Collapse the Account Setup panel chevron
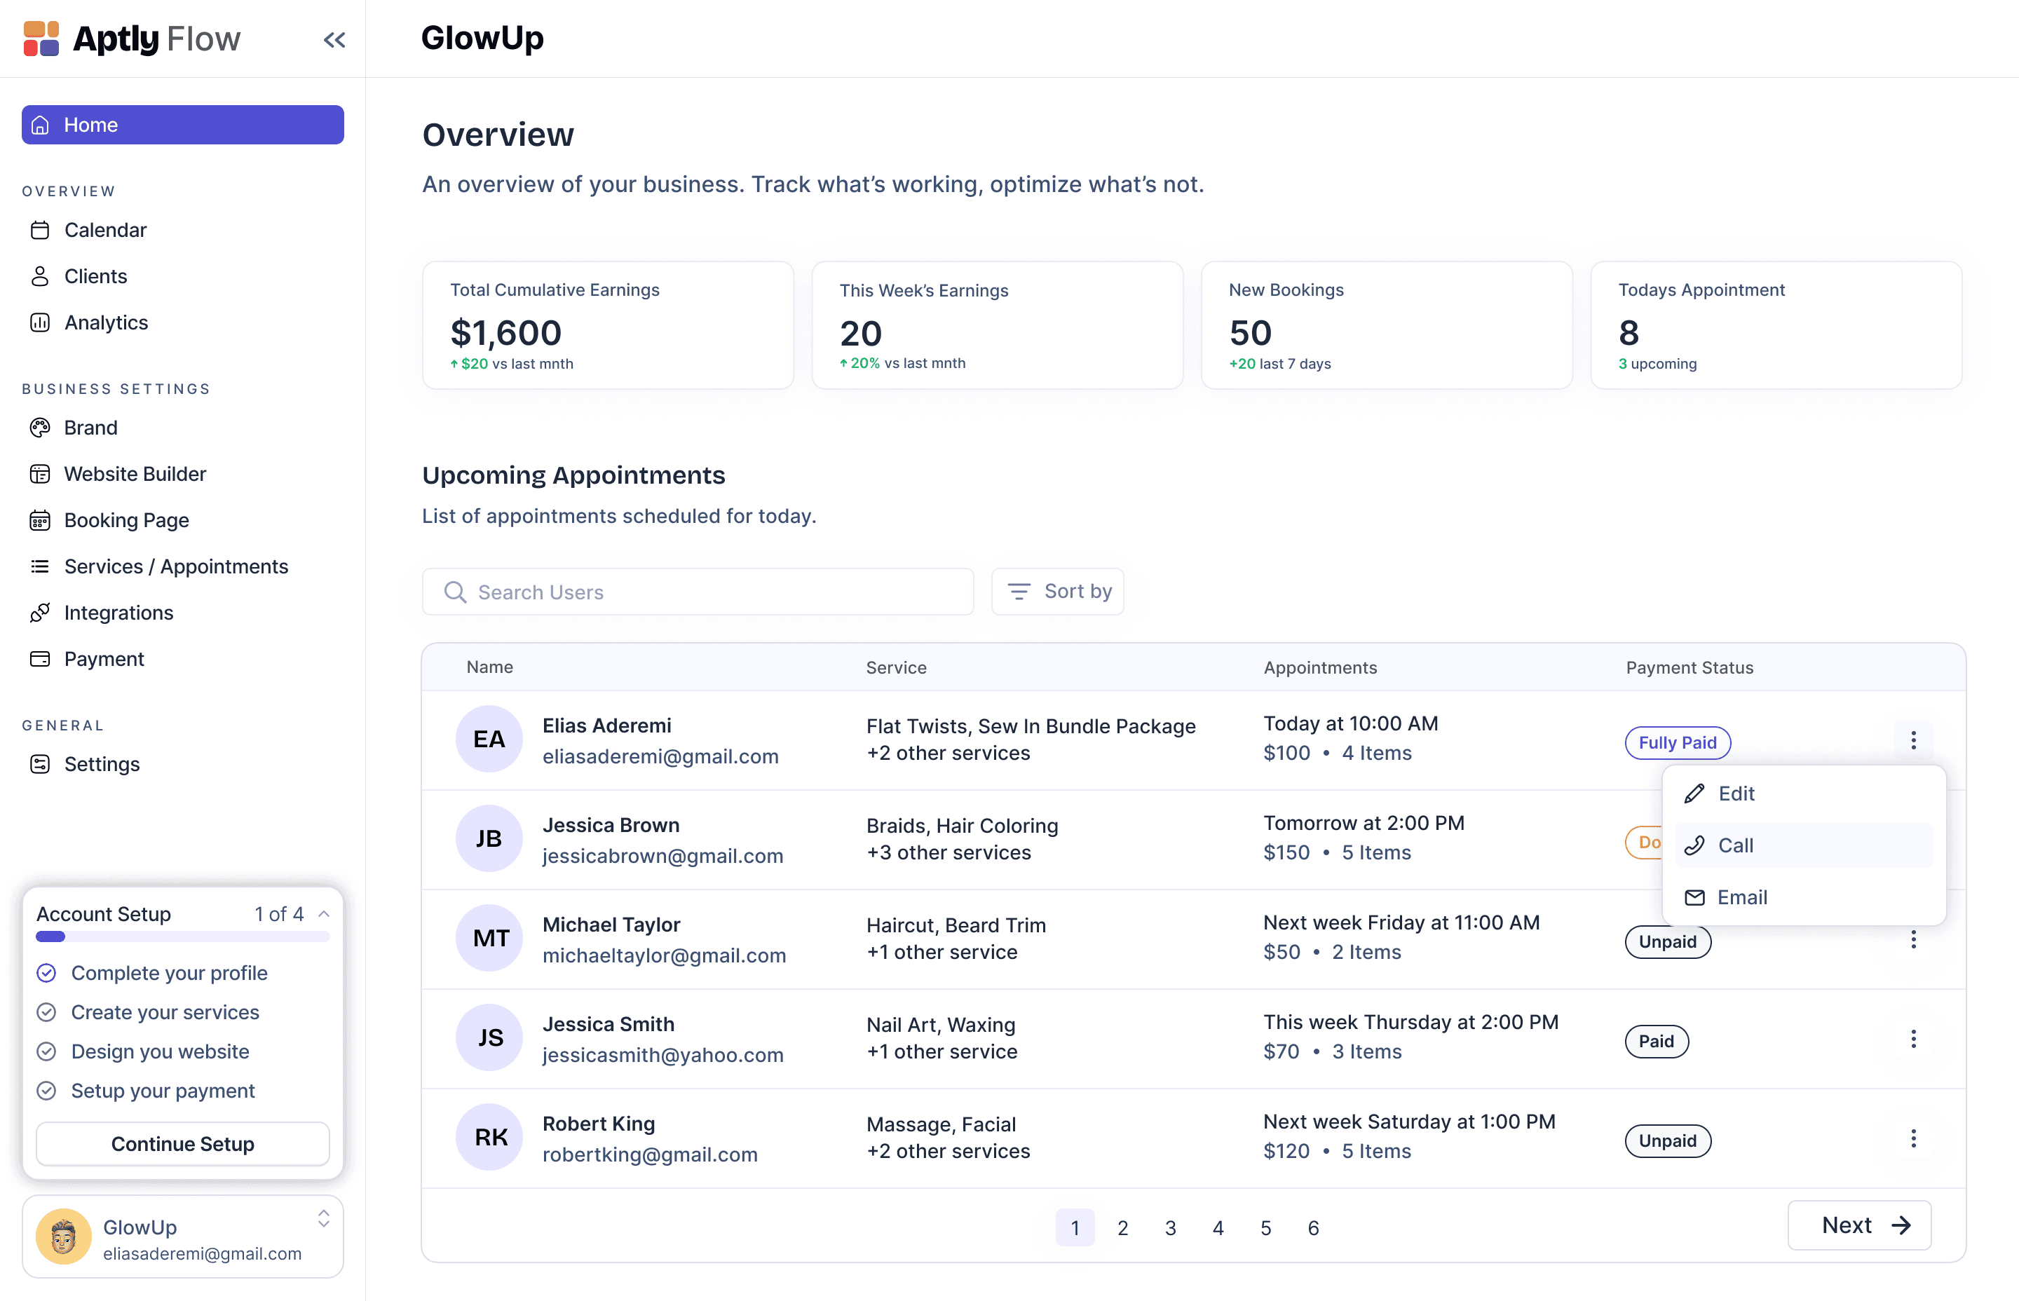Viewport: 2019px width, 1301px height. point(324,914)
